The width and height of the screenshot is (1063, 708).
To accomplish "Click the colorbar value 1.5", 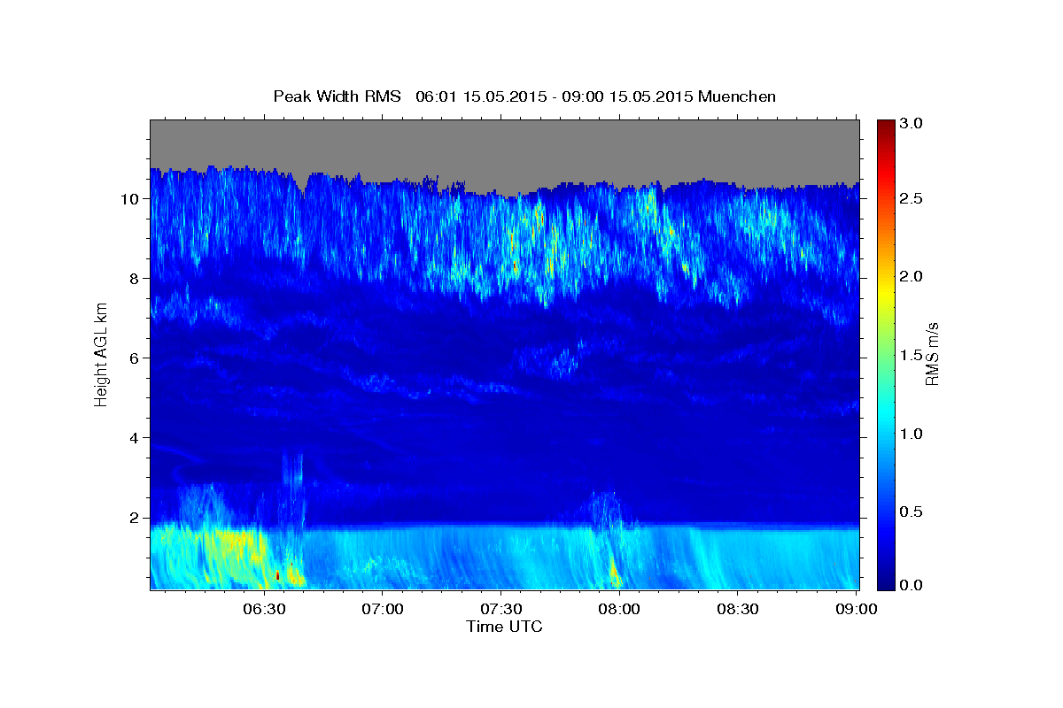I will (912, 355).
